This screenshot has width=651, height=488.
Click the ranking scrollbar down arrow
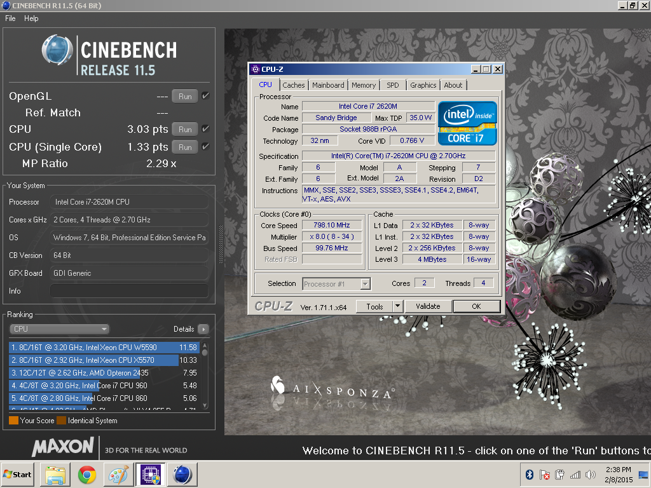(x=205, y=405)
